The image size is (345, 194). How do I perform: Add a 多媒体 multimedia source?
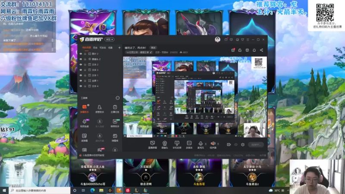coord(189,145)
